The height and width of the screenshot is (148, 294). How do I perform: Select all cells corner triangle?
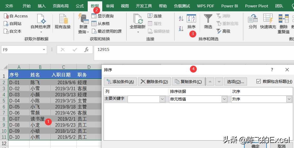pyautogui.click(x=6, y=67)
